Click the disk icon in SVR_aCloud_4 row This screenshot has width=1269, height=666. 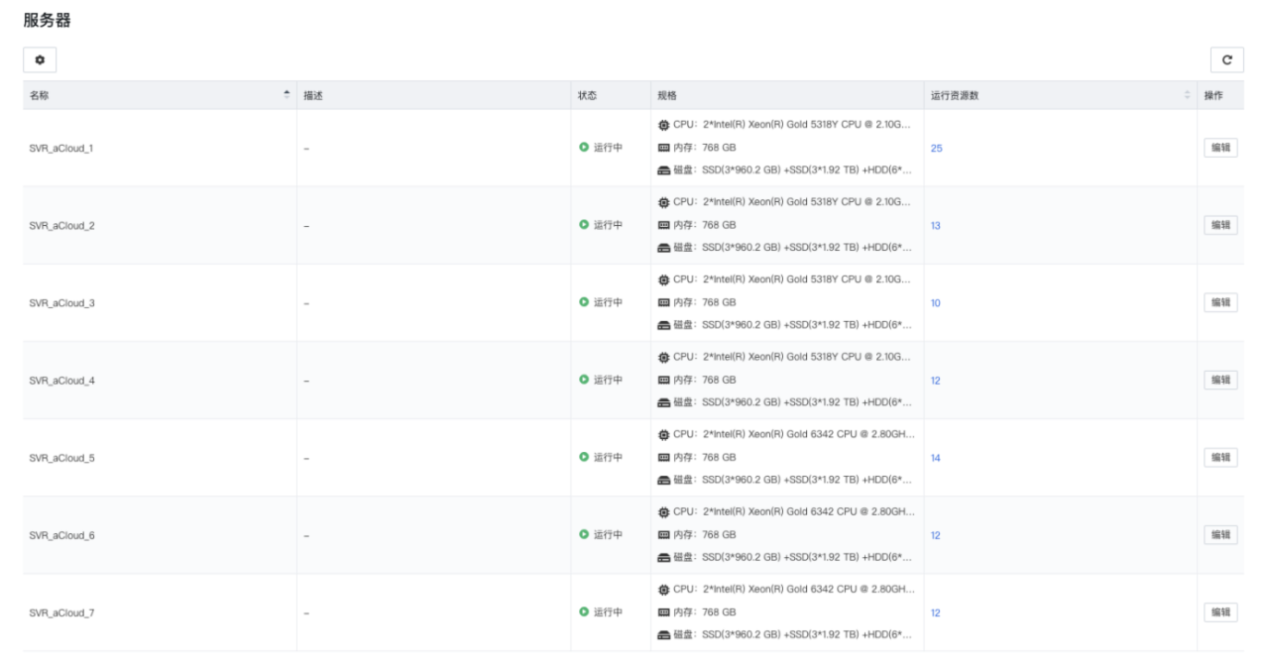663,402
